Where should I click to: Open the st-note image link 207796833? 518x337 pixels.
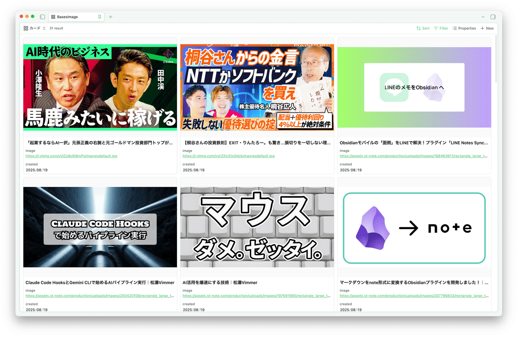414,296
